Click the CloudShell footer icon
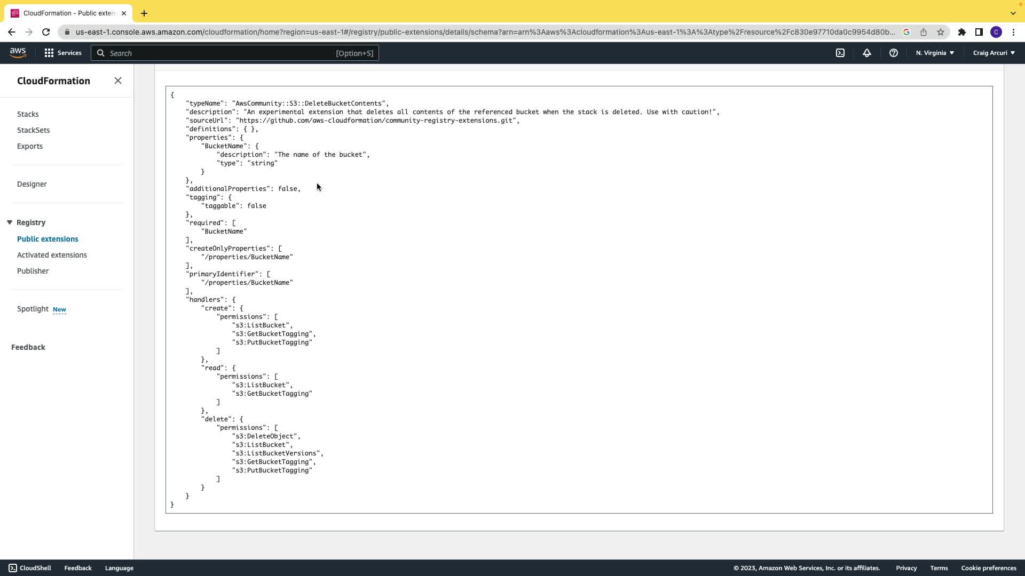The width and height of the screenshot is (1025, 576). click(13, 568)
